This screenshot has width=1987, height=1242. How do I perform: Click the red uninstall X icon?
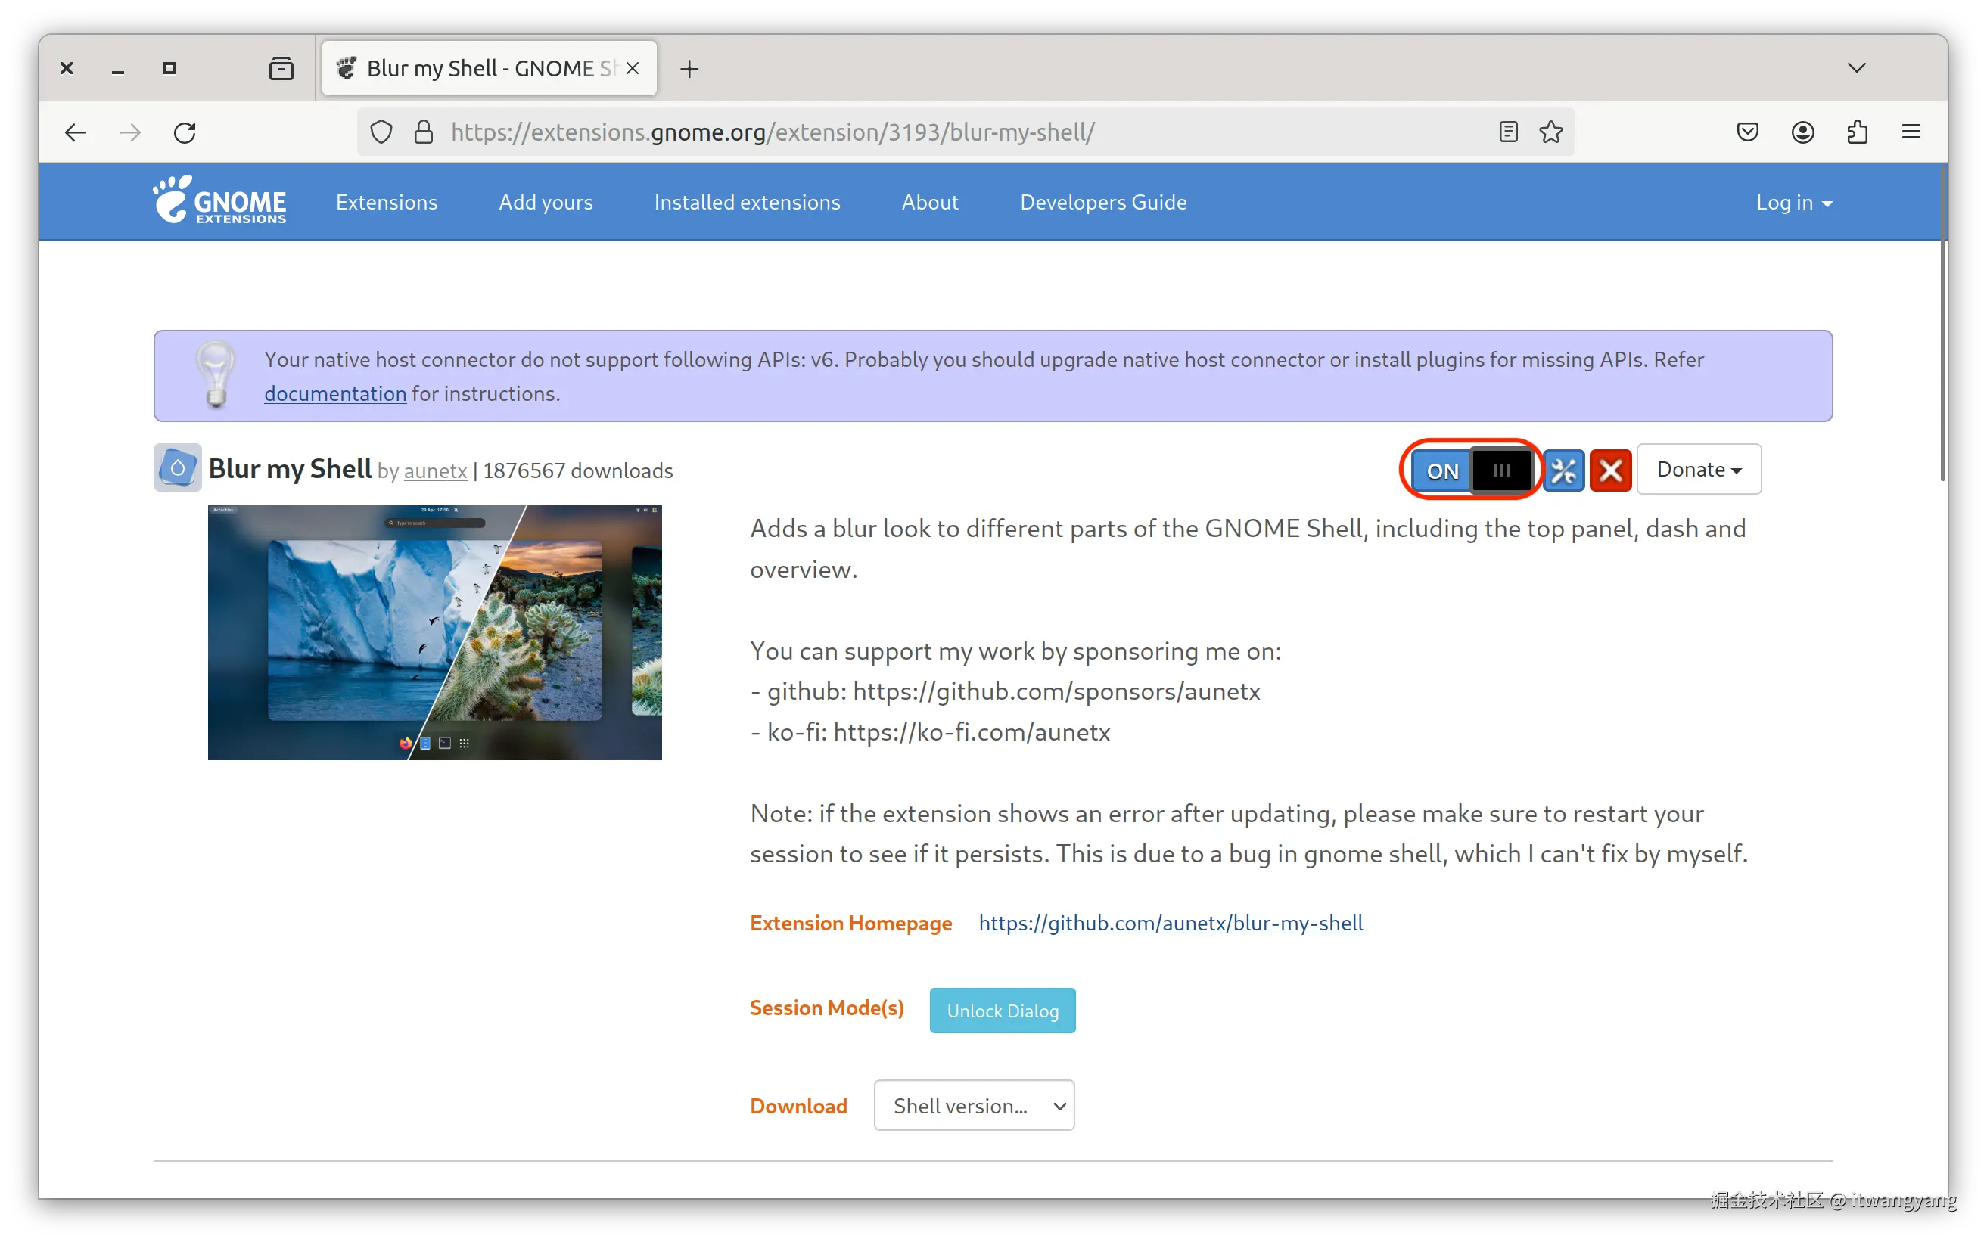[x=1610, y=470]
